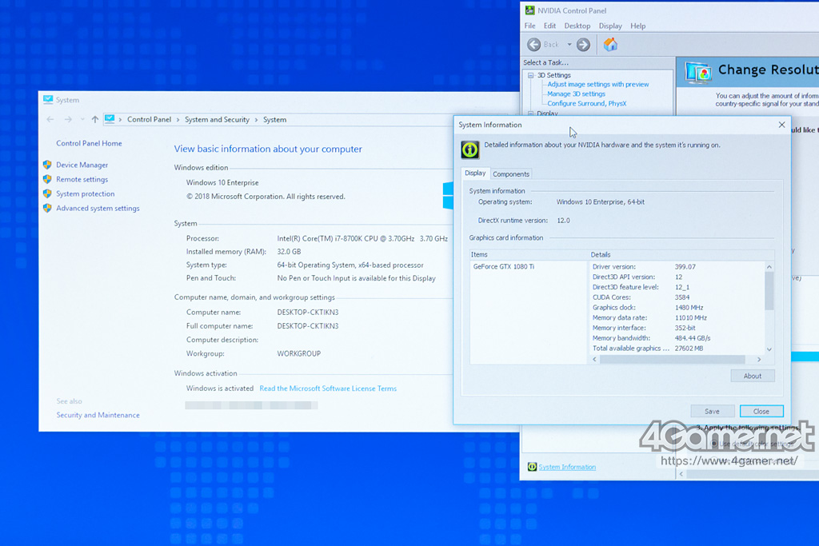Click the Up arrow in System window

94,120
